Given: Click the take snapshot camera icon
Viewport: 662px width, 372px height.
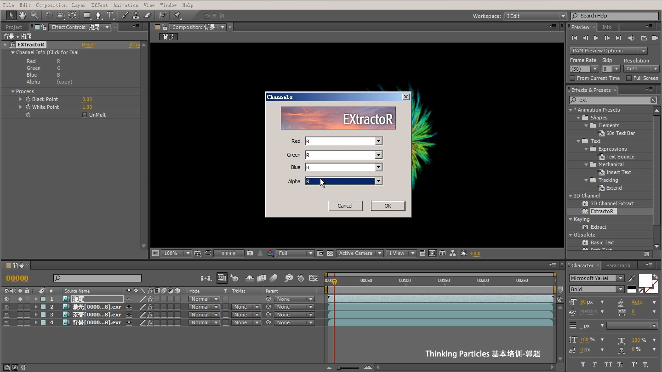Looking at the screenshot, I should (250, 253).
